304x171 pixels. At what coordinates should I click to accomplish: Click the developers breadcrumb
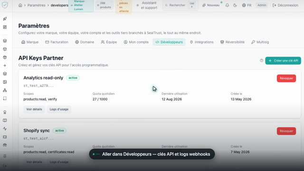(x=59, y=5)
